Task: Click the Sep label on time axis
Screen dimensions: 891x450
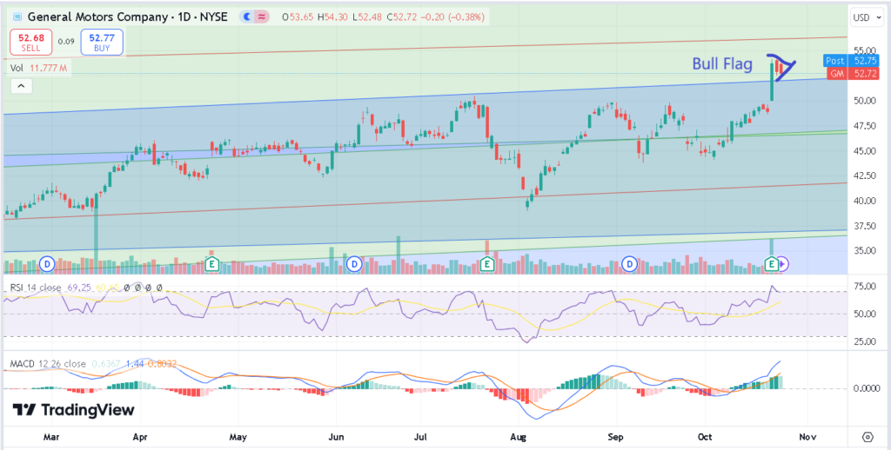Action: coord(616,437)
